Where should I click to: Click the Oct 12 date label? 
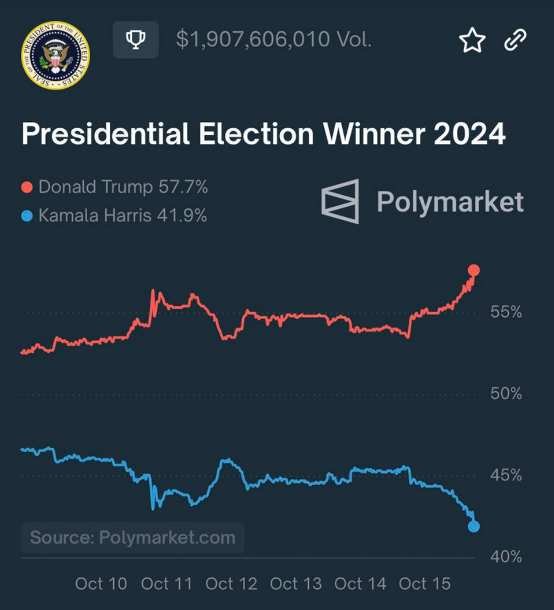click(x=231, y=583)
